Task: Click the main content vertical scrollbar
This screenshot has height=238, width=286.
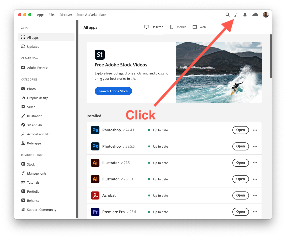Action: [x=271, y=56]
